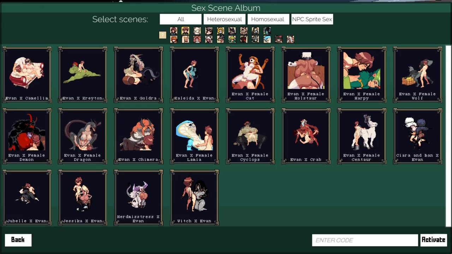
Task: Open the Evan X Camellia thumbnail
Action: pyautogui.click(x=27, y=75)
